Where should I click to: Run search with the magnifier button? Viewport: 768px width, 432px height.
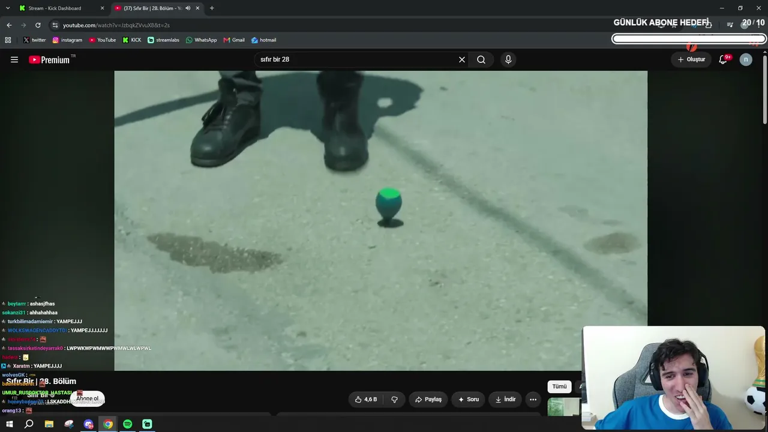coord(481,59)
